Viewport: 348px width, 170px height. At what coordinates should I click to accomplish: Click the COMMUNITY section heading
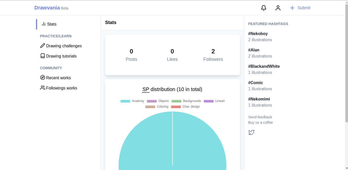click(51, 68)
